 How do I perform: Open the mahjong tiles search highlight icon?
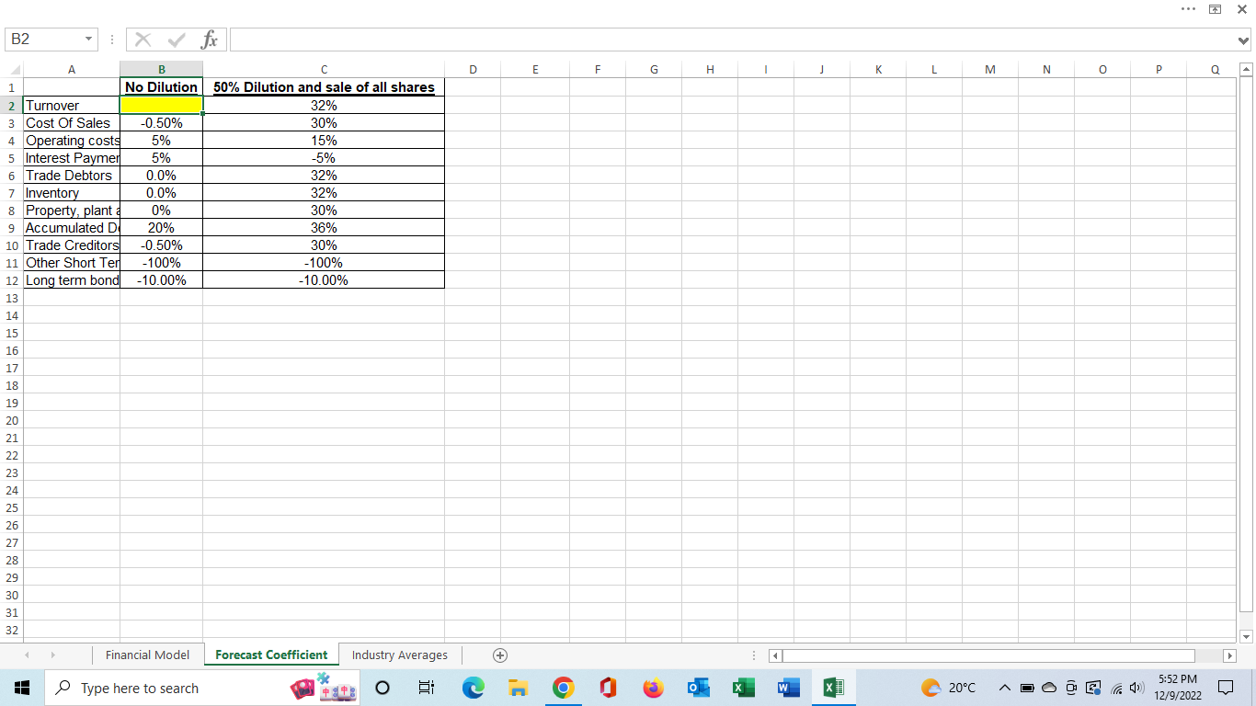click(324, 688)
